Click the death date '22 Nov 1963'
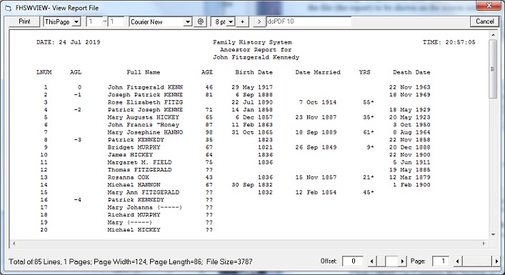505x275 pixels. tap(410, 87)
